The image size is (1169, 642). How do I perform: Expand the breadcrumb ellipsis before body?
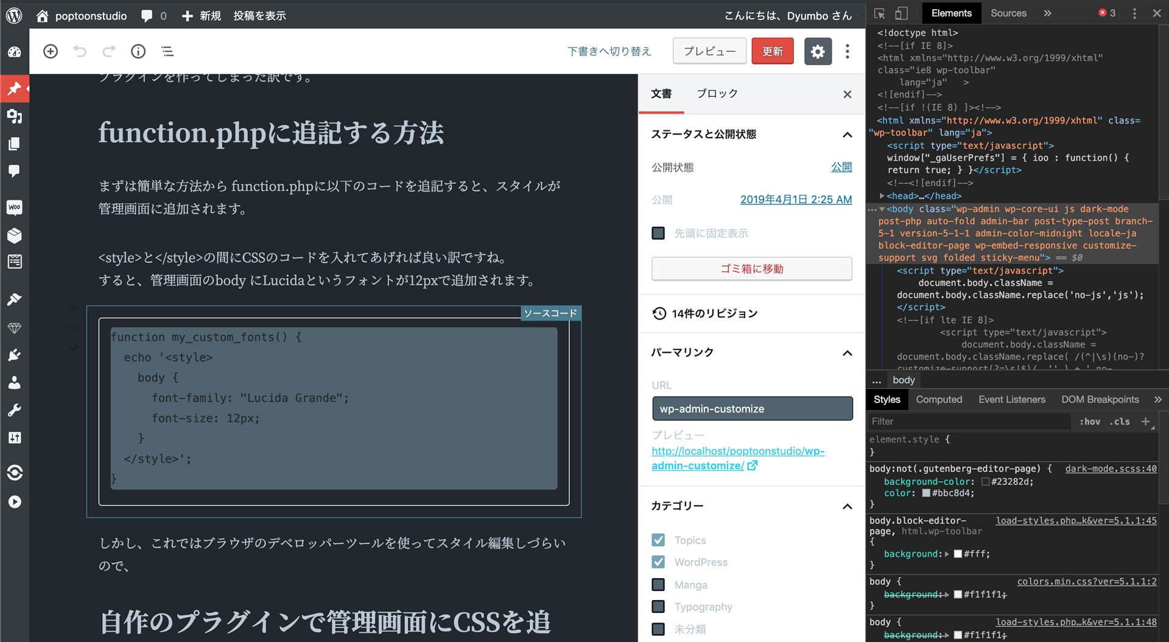(x=876, y=380)
